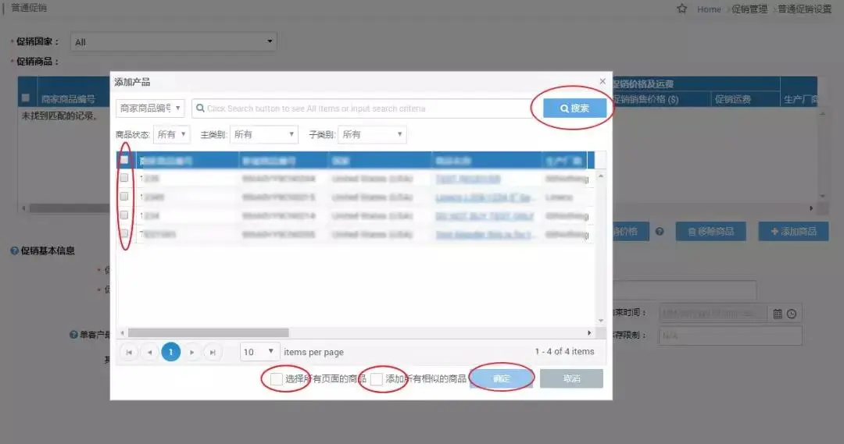Click down scroll arrow of background product table
844x444 pixels.
pyautogui.click(x=822, y=196)
